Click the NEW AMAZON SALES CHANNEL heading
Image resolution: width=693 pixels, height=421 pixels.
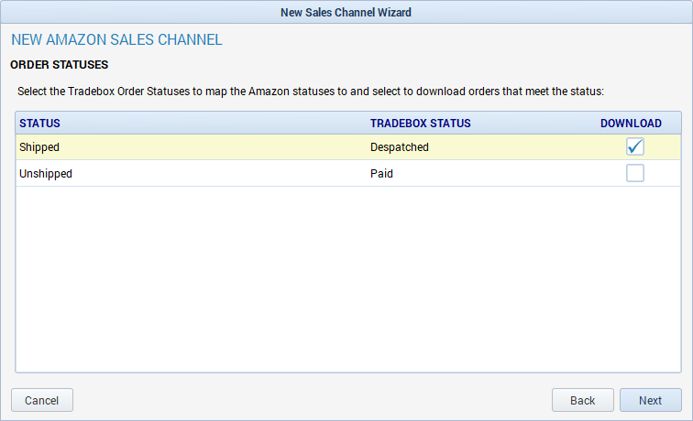(116, 39)
